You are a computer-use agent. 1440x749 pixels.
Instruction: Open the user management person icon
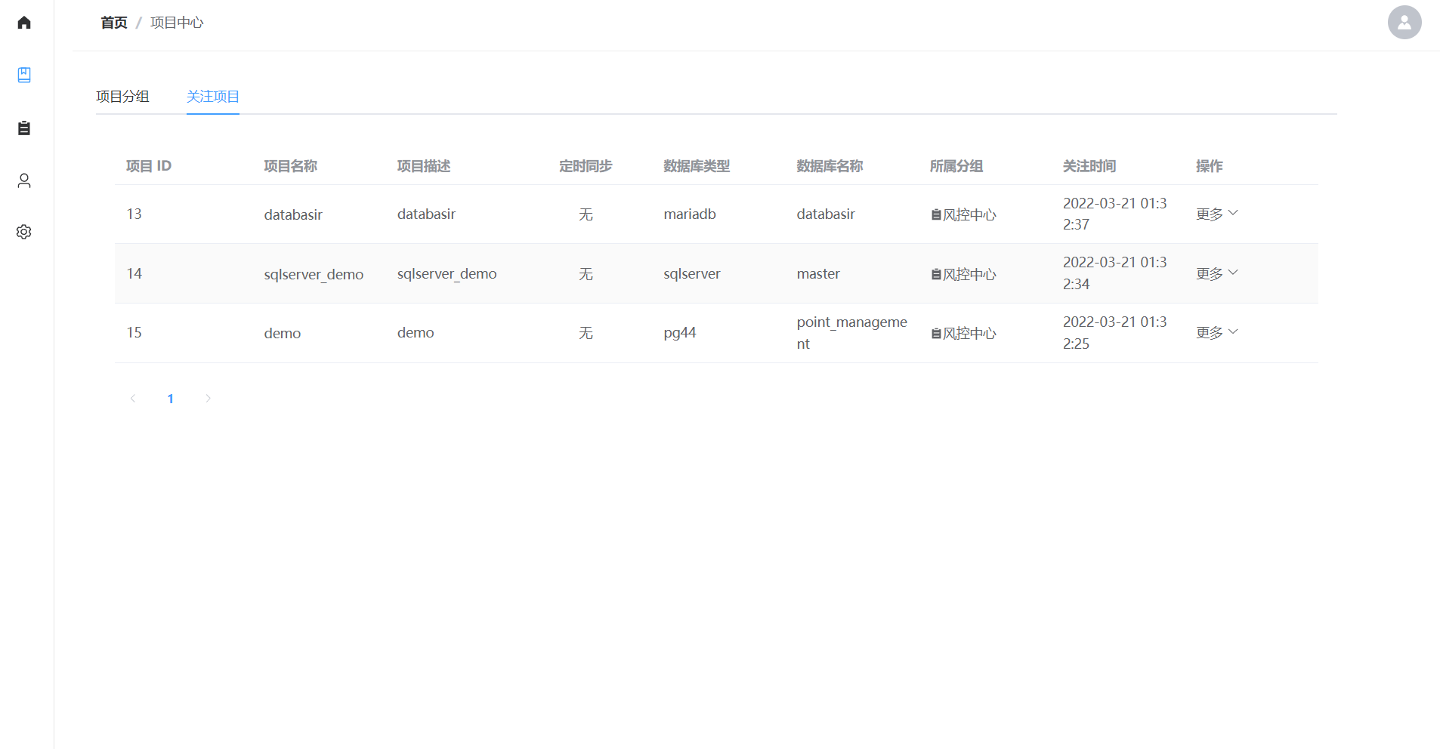(24, 180)
